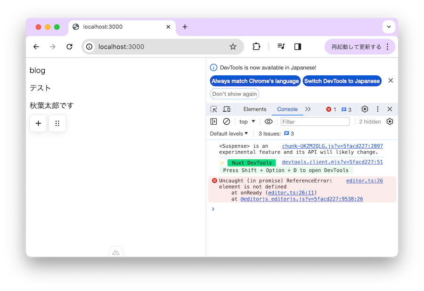Click the Switch DevTools to Japanese button
424x291 pixels.
342,81
